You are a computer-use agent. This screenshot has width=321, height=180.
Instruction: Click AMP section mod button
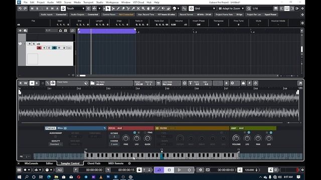(241, 128)
